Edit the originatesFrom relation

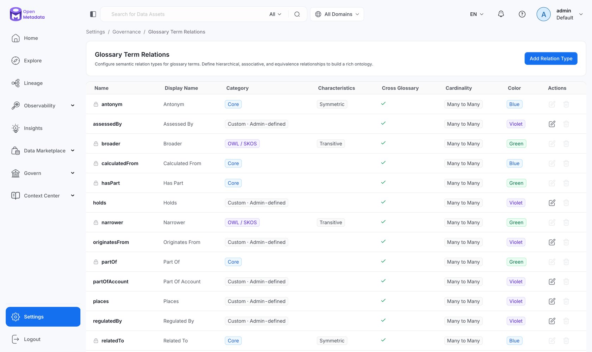pyautogui.click(x=552, y=242)
